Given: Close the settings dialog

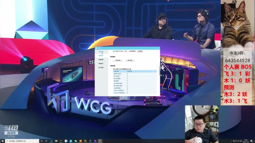Looking at the screenshot, I should [159, 48].
